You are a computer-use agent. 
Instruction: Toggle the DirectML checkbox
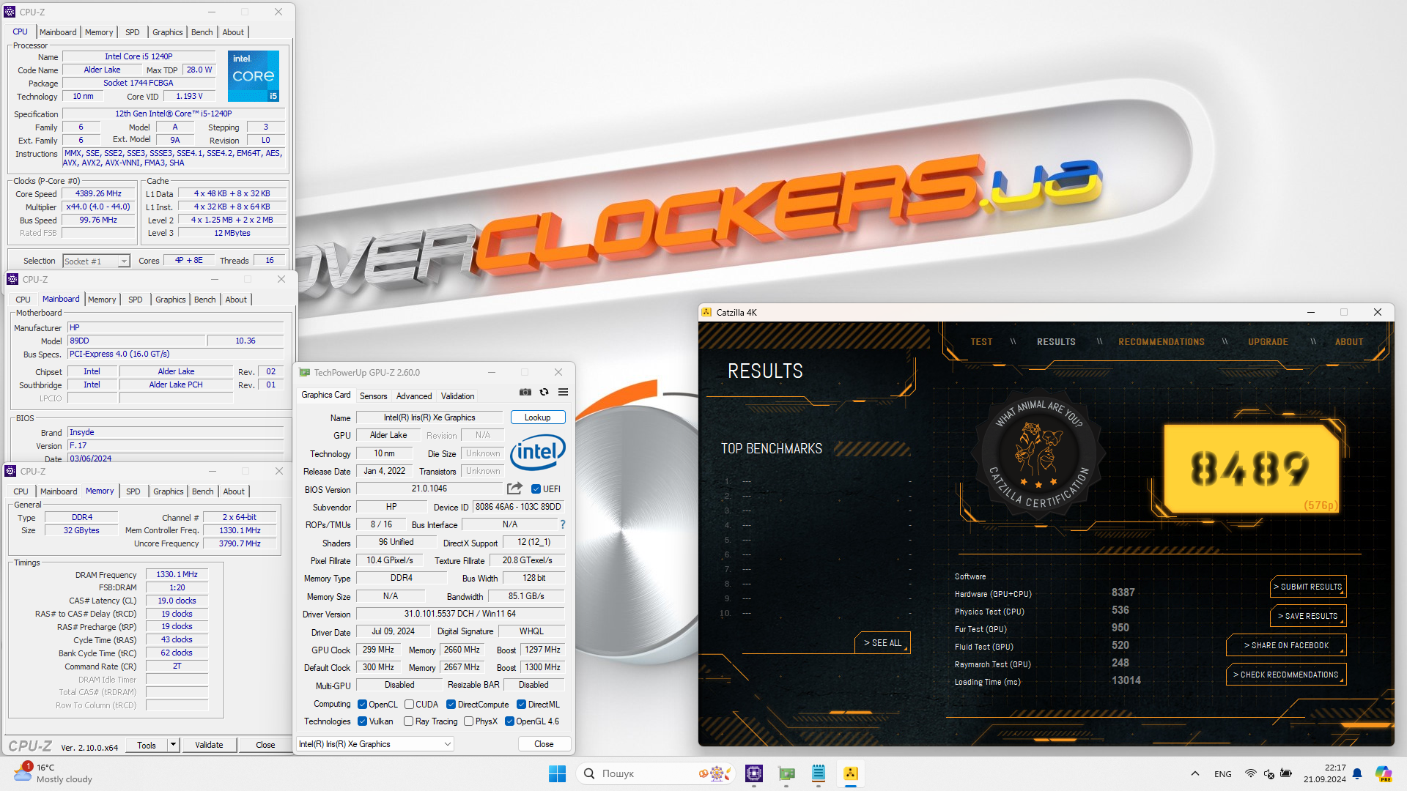521,705
